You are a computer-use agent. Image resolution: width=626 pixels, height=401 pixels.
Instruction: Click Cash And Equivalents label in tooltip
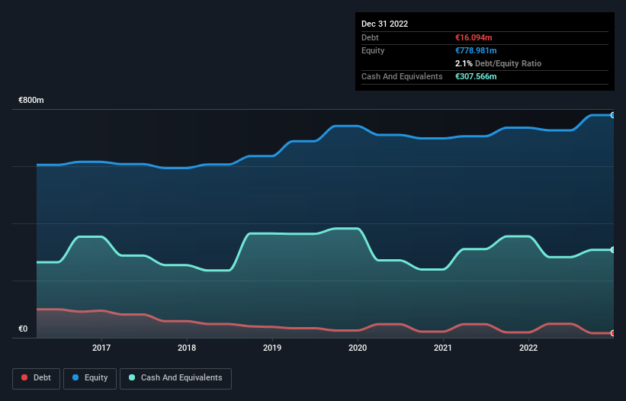point(402,76)
